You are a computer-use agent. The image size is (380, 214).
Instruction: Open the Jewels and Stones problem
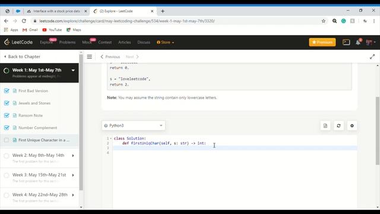(x=34, y=103)
